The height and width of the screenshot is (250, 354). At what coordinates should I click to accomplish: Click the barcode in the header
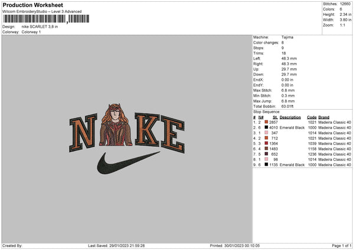(46, 19)
